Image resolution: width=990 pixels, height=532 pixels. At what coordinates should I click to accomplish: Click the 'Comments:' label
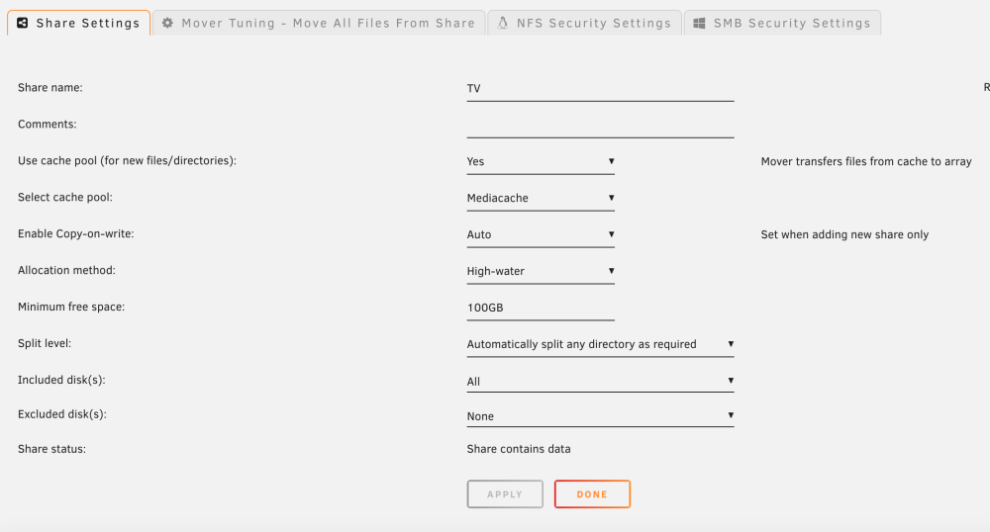pyautogui.click(x=48, y=125)
